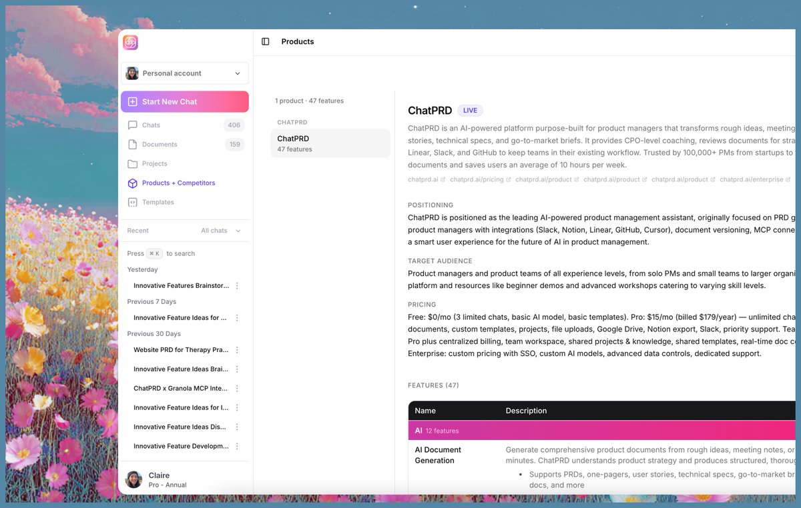Open Website PRD for Therapy Pra... chat
Image resolution: width=801 pixels, height=508 pixels.
181,350
